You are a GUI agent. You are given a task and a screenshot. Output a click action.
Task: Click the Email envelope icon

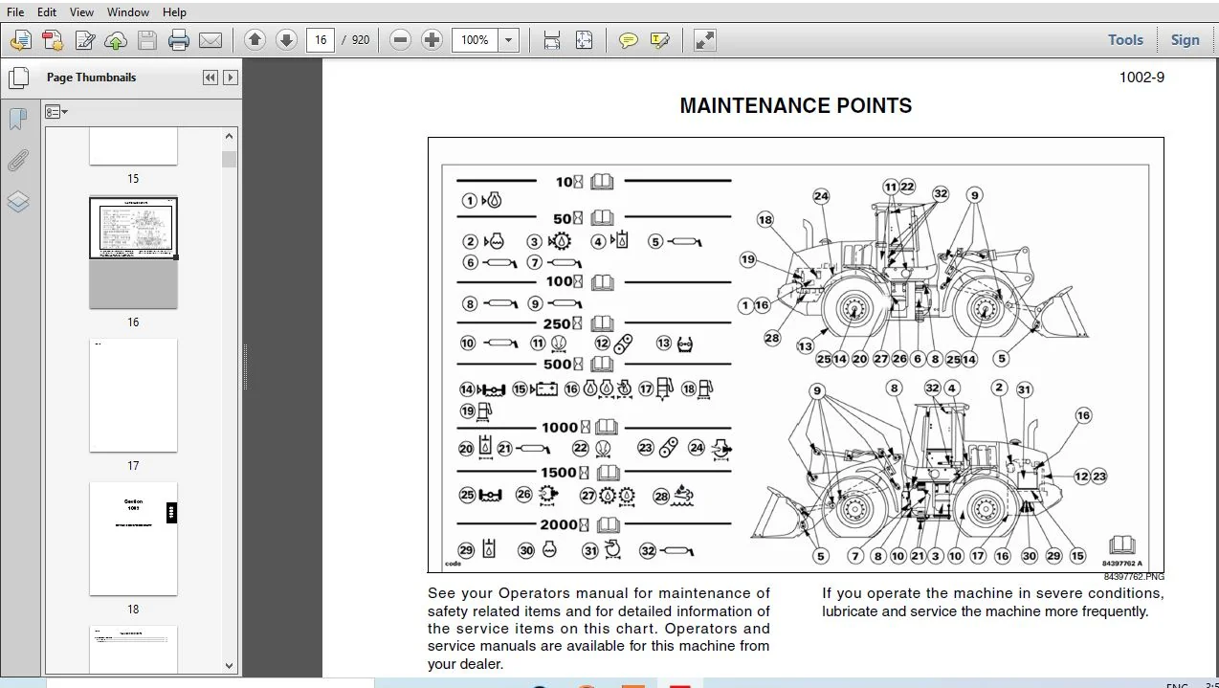coord(211,40)
